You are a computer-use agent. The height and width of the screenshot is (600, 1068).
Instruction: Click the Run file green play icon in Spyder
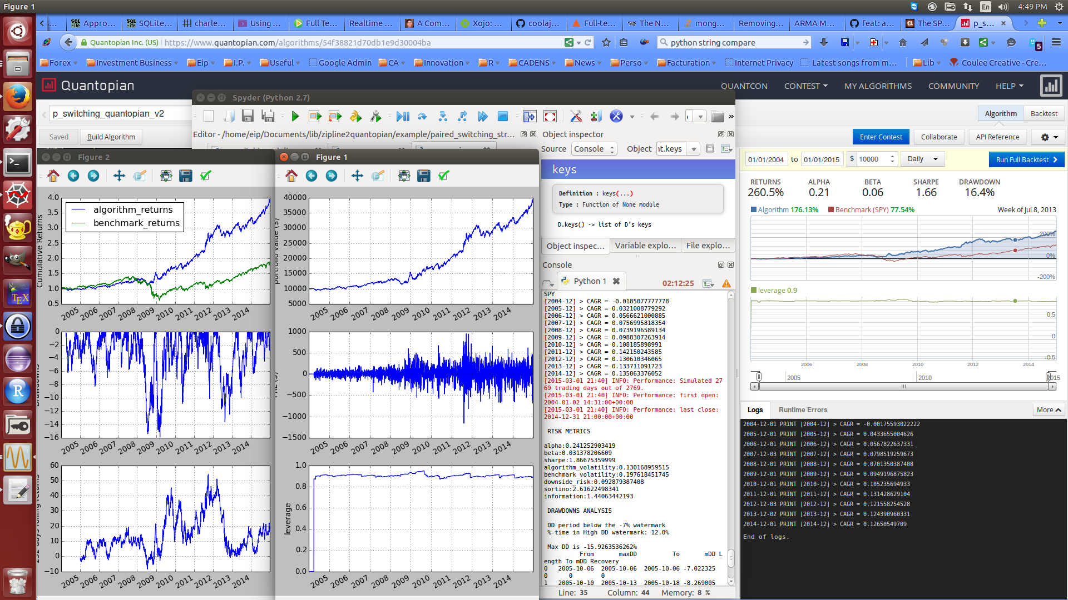295,117
